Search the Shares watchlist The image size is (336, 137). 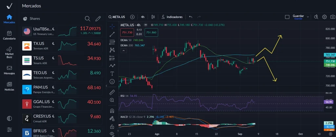point(87,19)
